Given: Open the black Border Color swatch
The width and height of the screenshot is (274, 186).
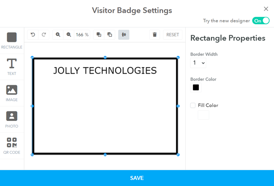Looking at the screenshot, I should 196,87.
